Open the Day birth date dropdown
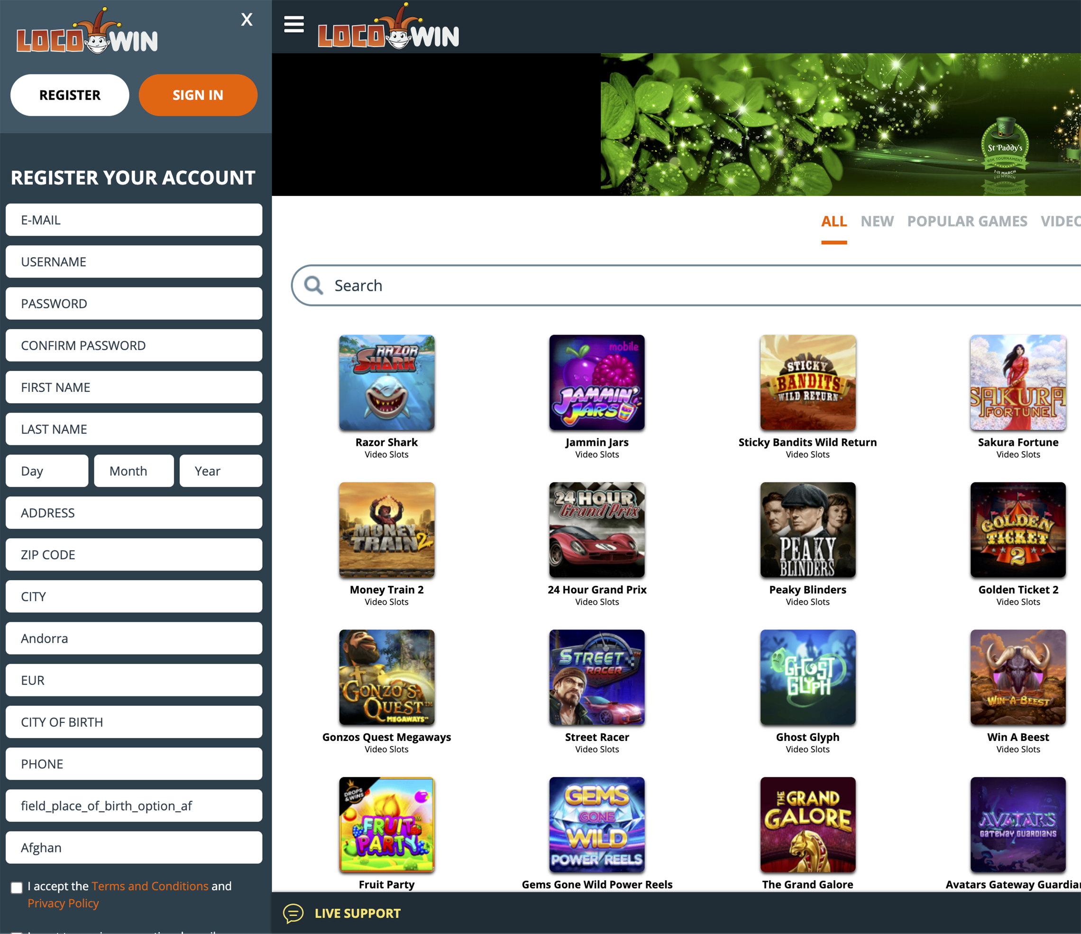 tap(47, 471)
